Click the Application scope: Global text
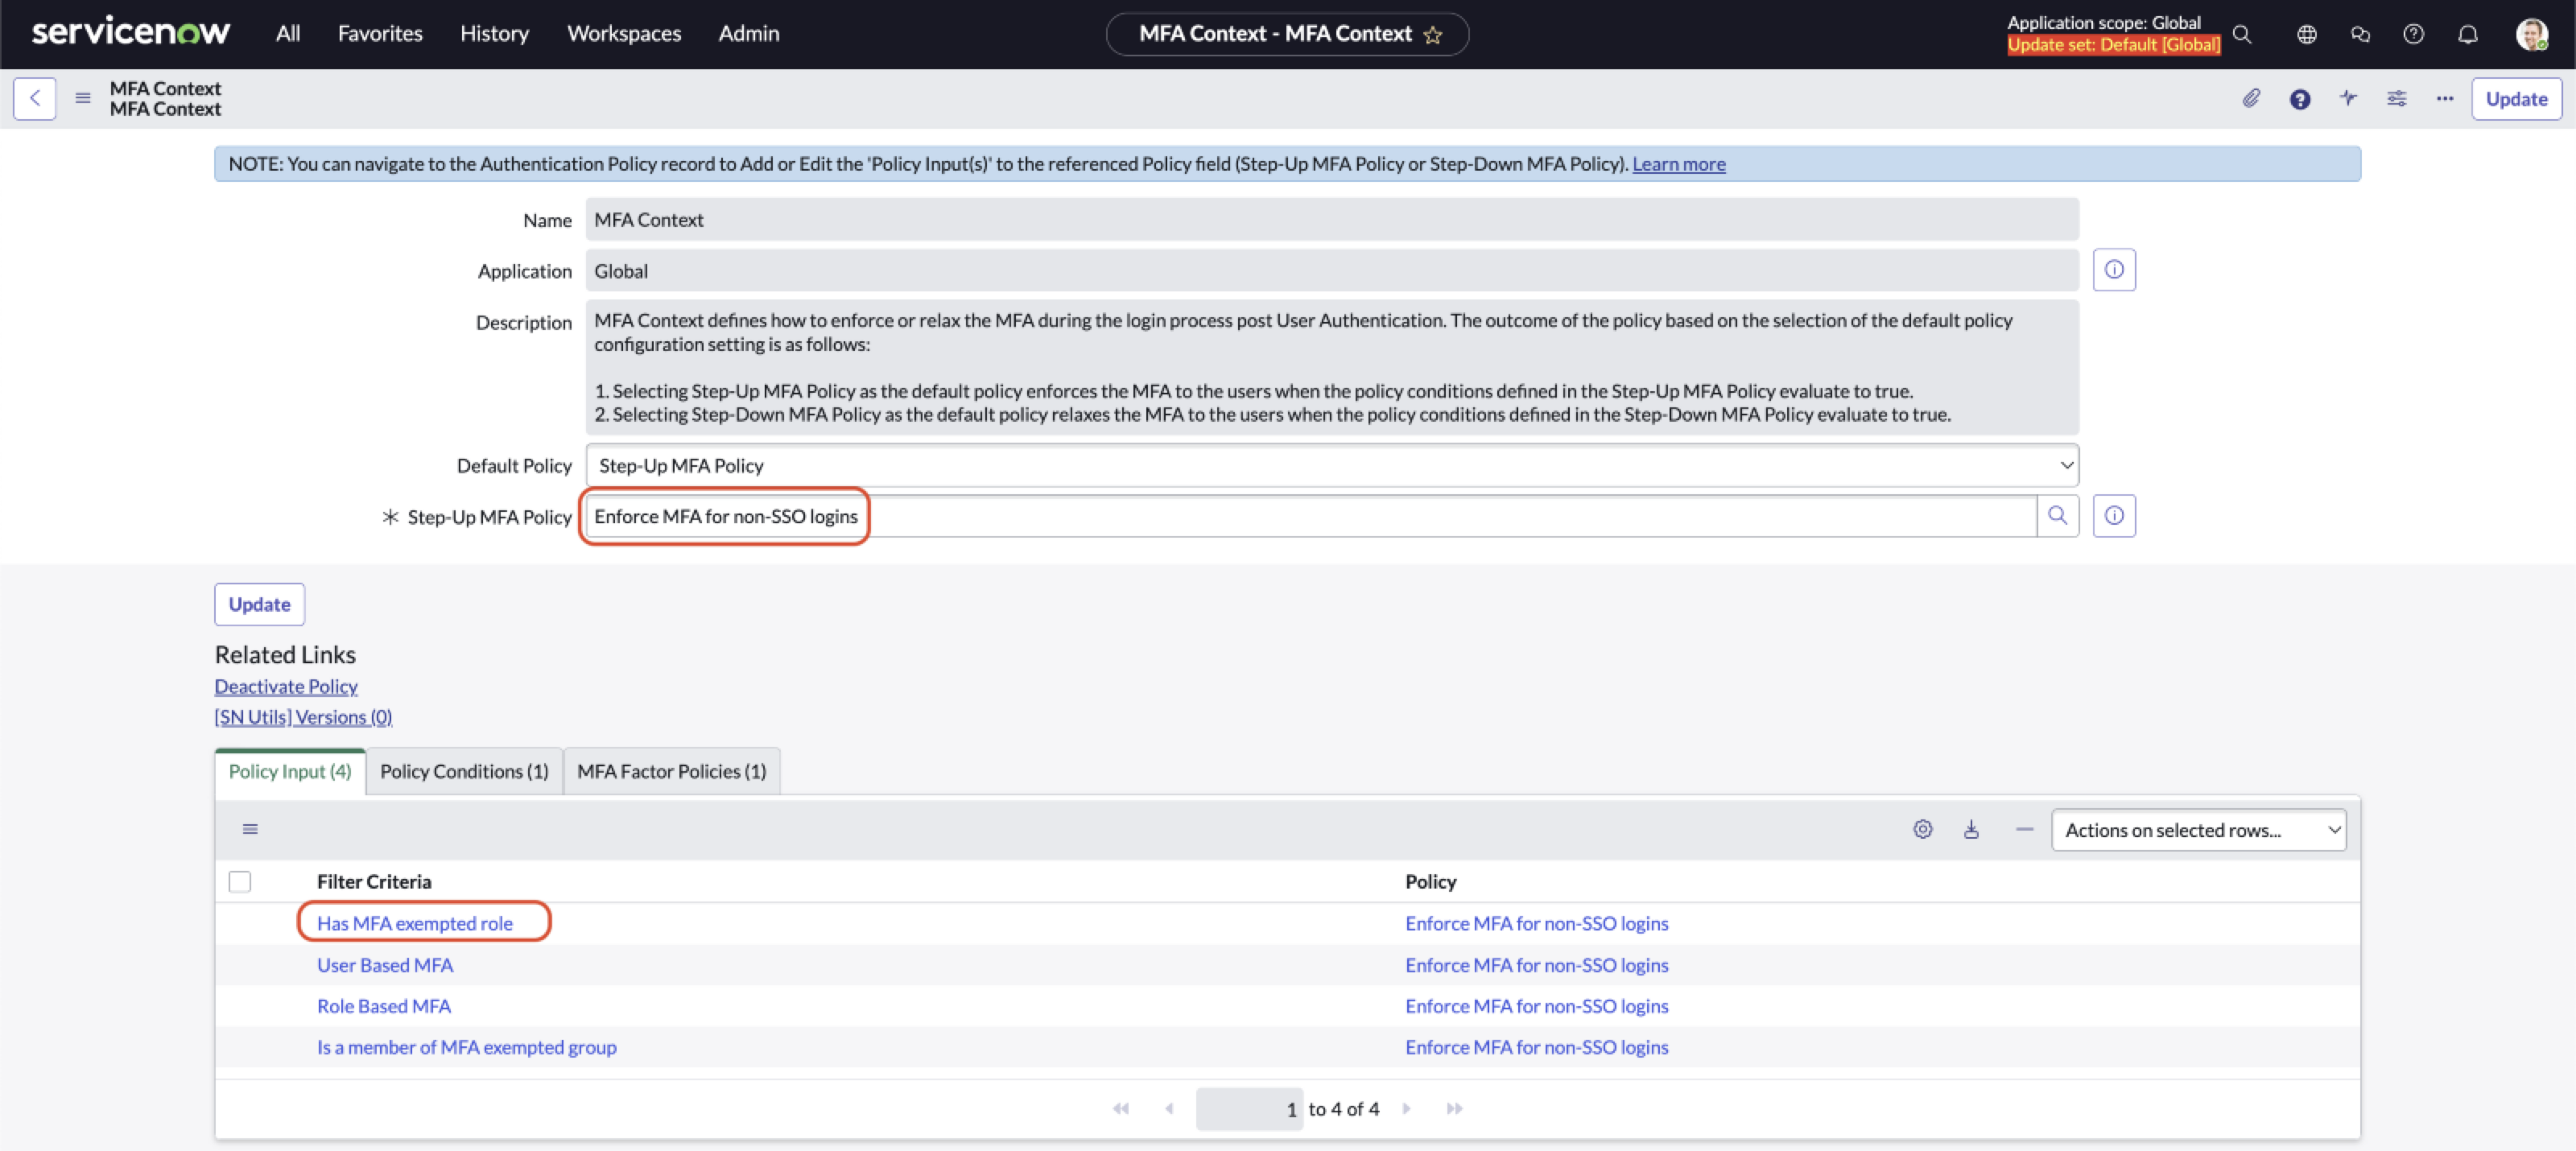2576x1151 pixels. coord(2103,22)
